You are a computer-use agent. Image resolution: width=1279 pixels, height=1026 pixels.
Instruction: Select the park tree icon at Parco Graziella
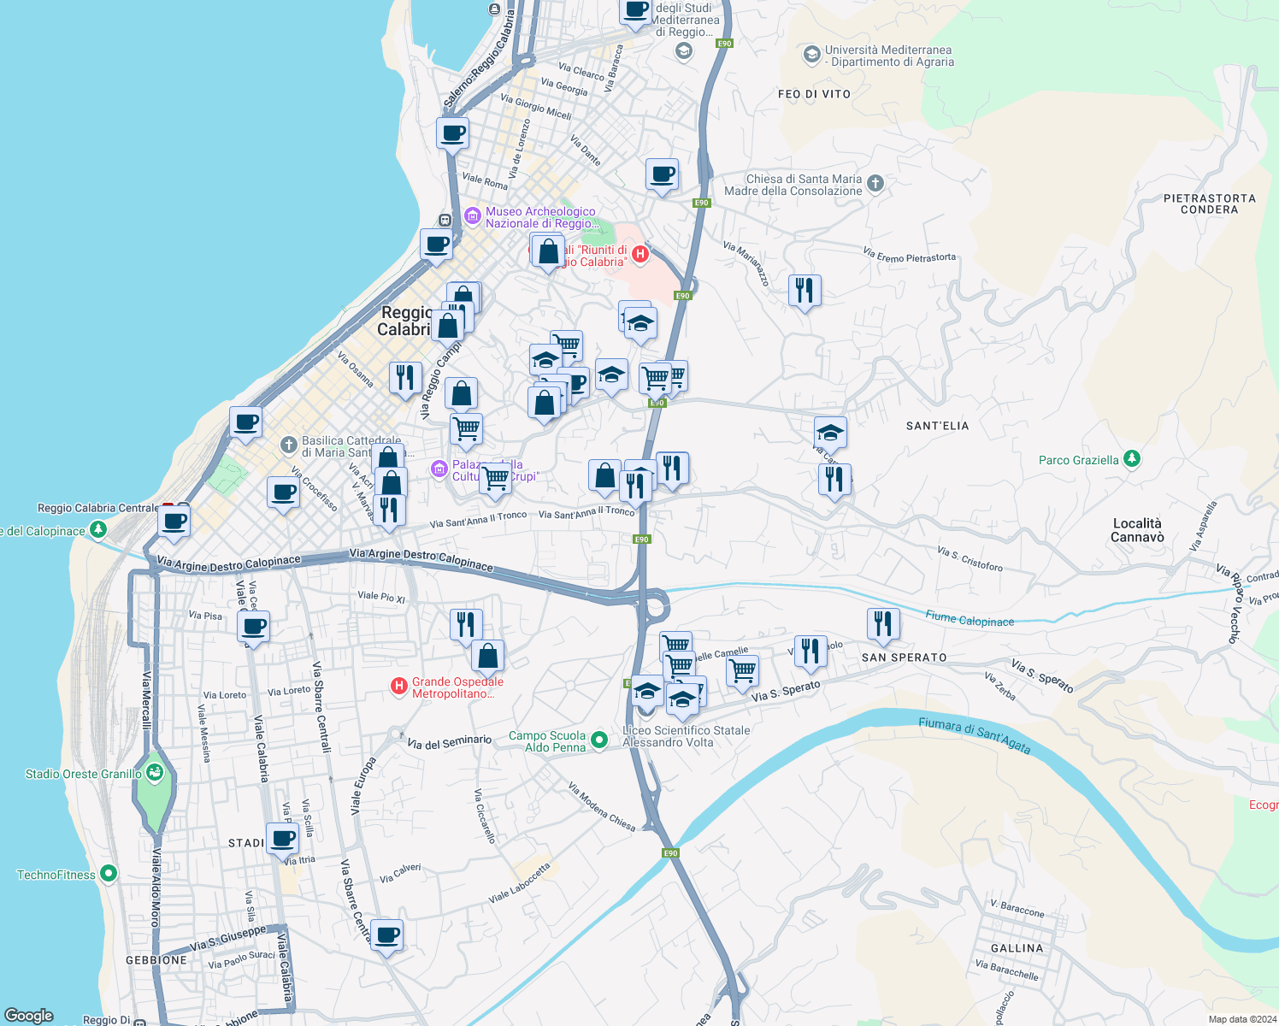click(x=1131, y=459)
